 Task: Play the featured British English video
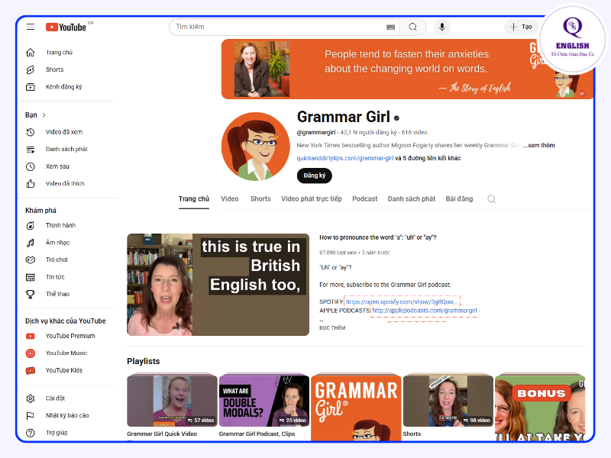pyautogui.click(x=218, y=285)
